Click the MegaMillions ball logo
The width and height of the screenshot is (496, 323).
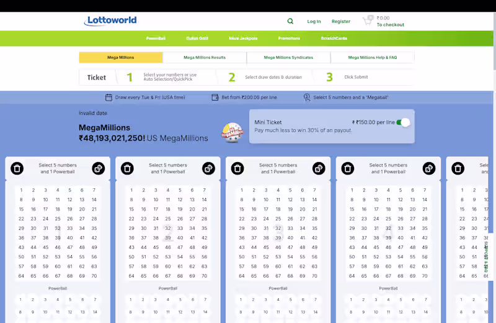pos(232,132)
